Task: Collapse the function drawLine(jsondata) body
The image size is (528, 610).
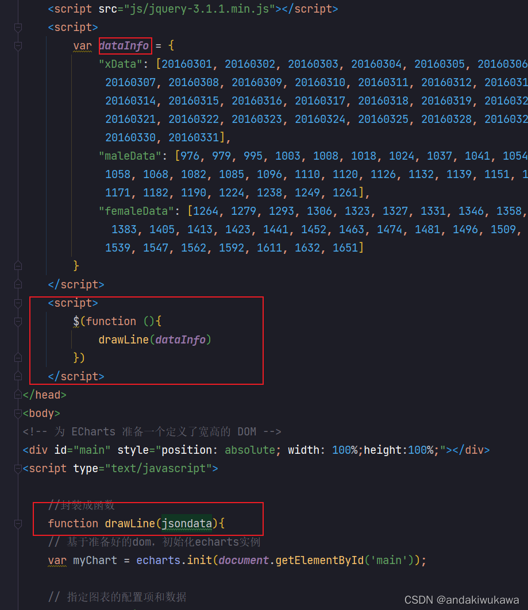Action: click(18, 524)
